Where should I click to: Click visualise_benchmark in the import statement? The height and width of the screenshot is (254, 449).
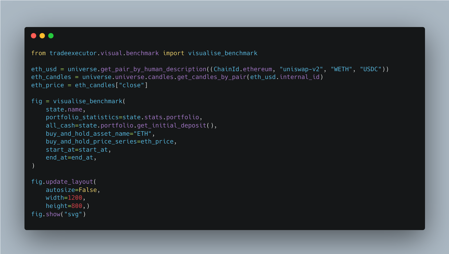coord(223,53)
